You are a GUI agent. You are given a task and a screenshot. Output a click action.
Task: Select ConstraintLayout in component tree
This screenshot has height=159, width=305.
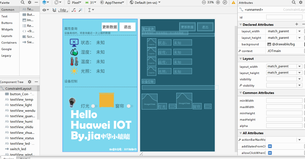pos(19,89)
